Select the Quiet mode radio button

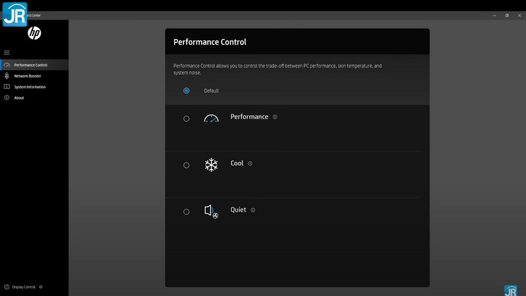tap(186, 212)
